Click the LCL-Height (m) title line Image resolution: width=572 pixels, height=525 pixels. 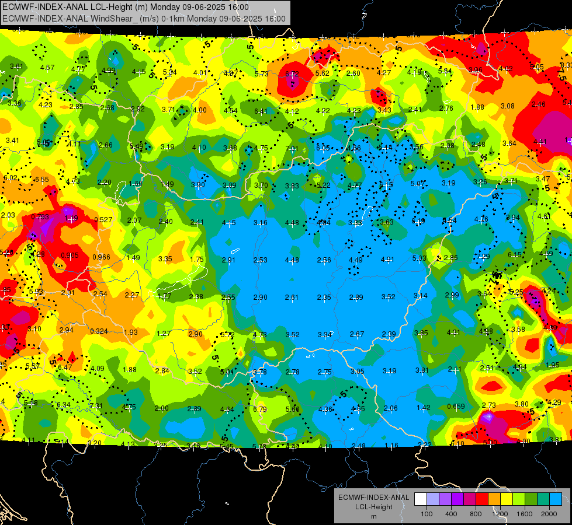(126, 7)
